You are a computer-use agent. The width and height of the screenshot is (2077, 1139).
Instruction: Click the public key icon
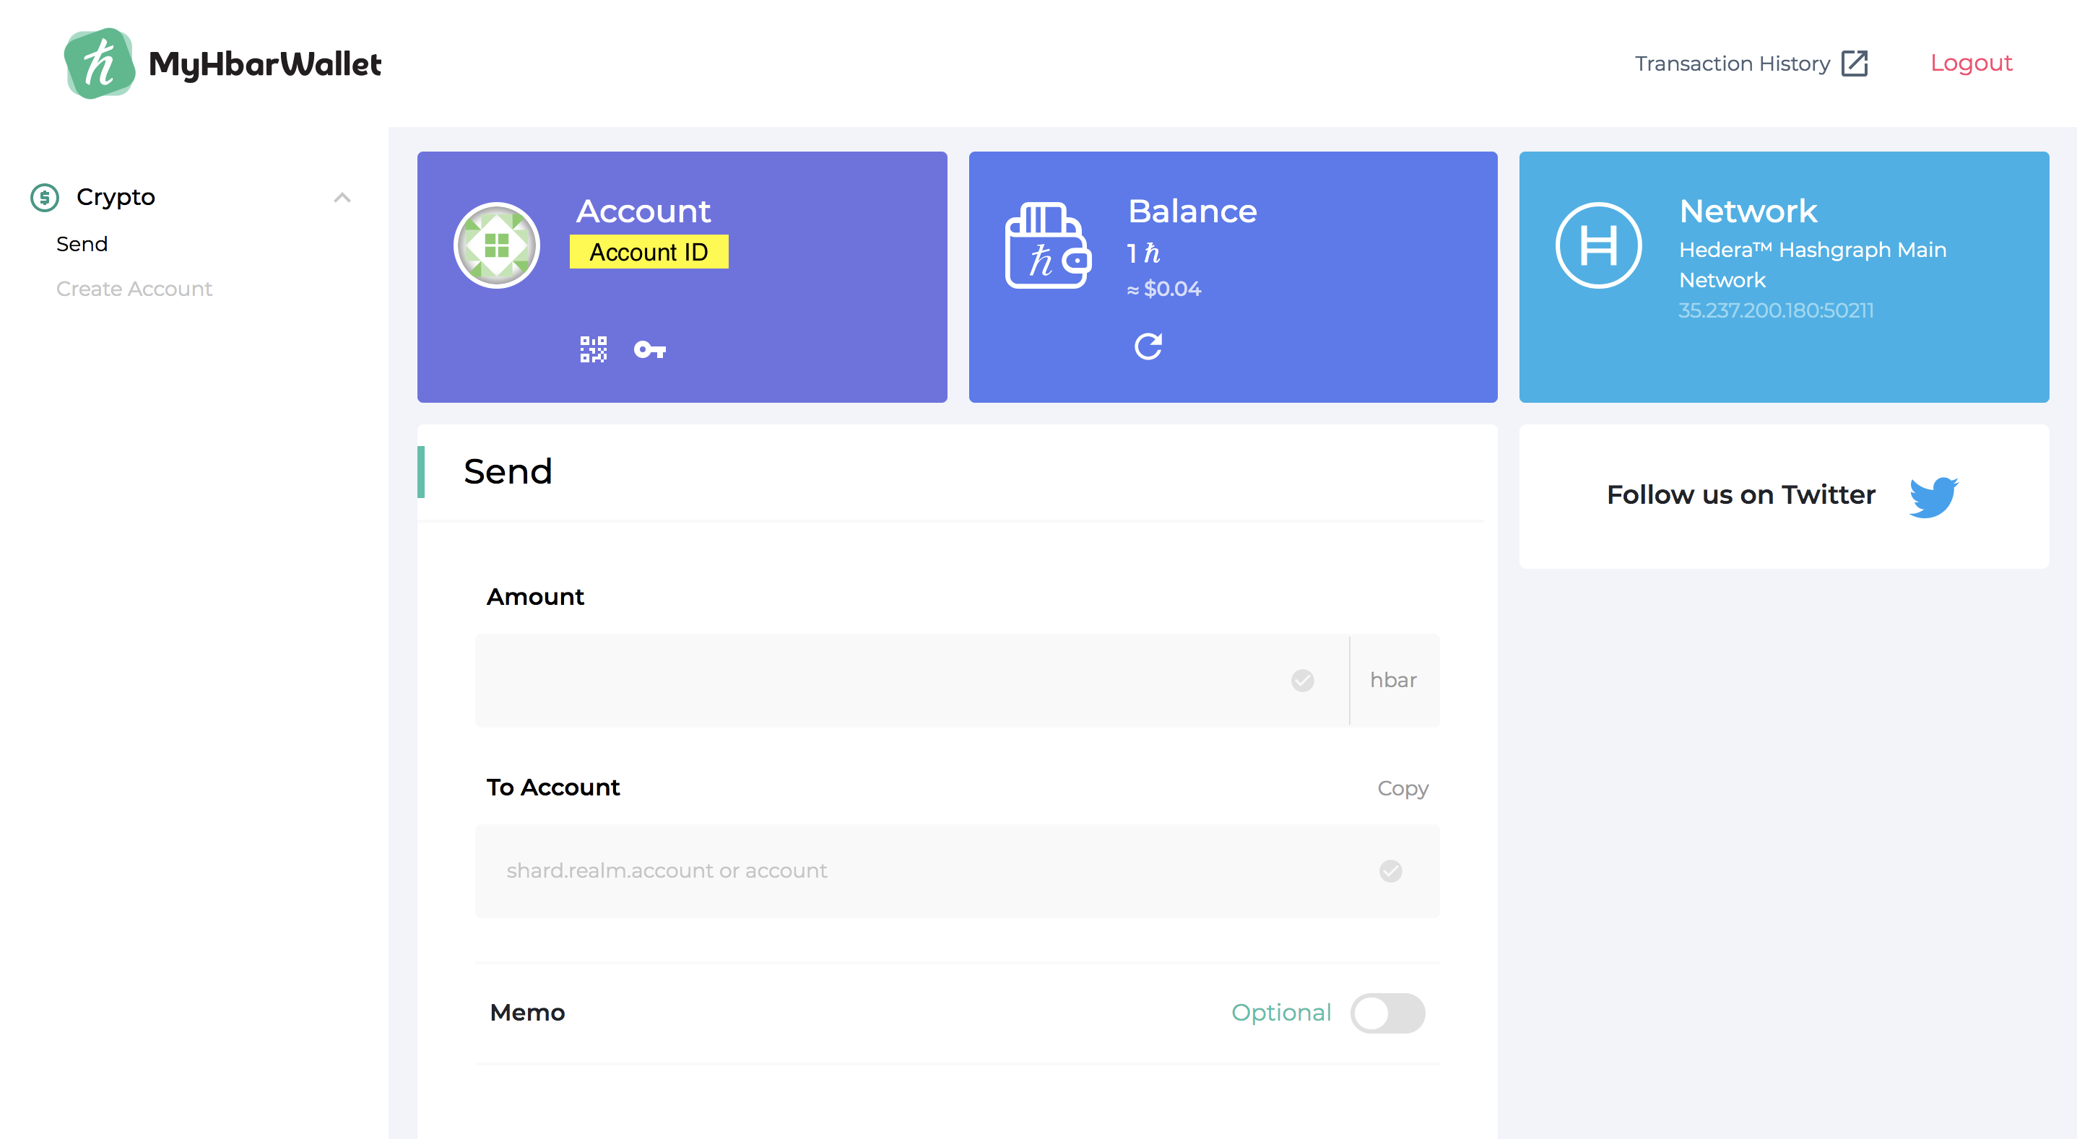(x=649, y=349)
